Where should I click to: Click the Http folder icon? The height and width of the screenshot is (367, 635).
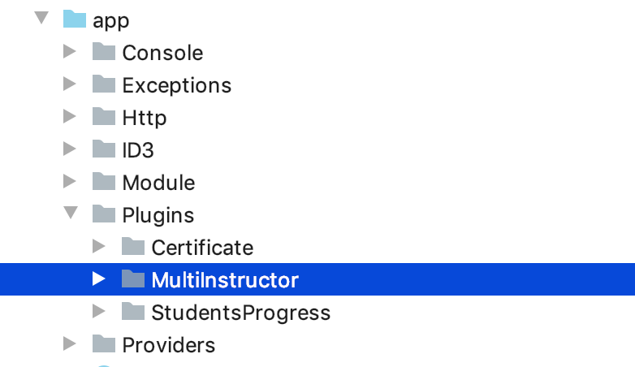click(x=104, y=116)
